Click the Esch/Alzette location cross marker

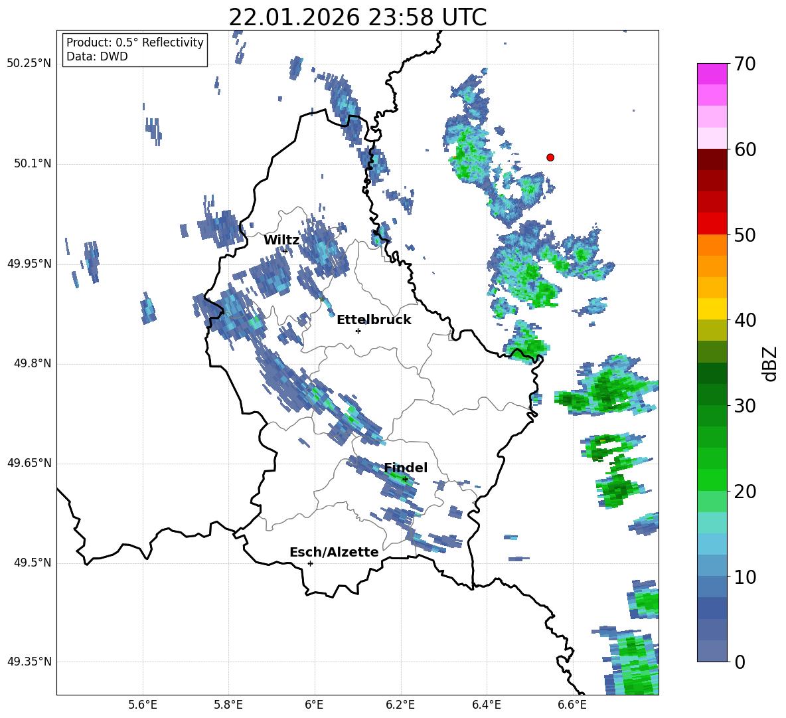tap(310, 563)
